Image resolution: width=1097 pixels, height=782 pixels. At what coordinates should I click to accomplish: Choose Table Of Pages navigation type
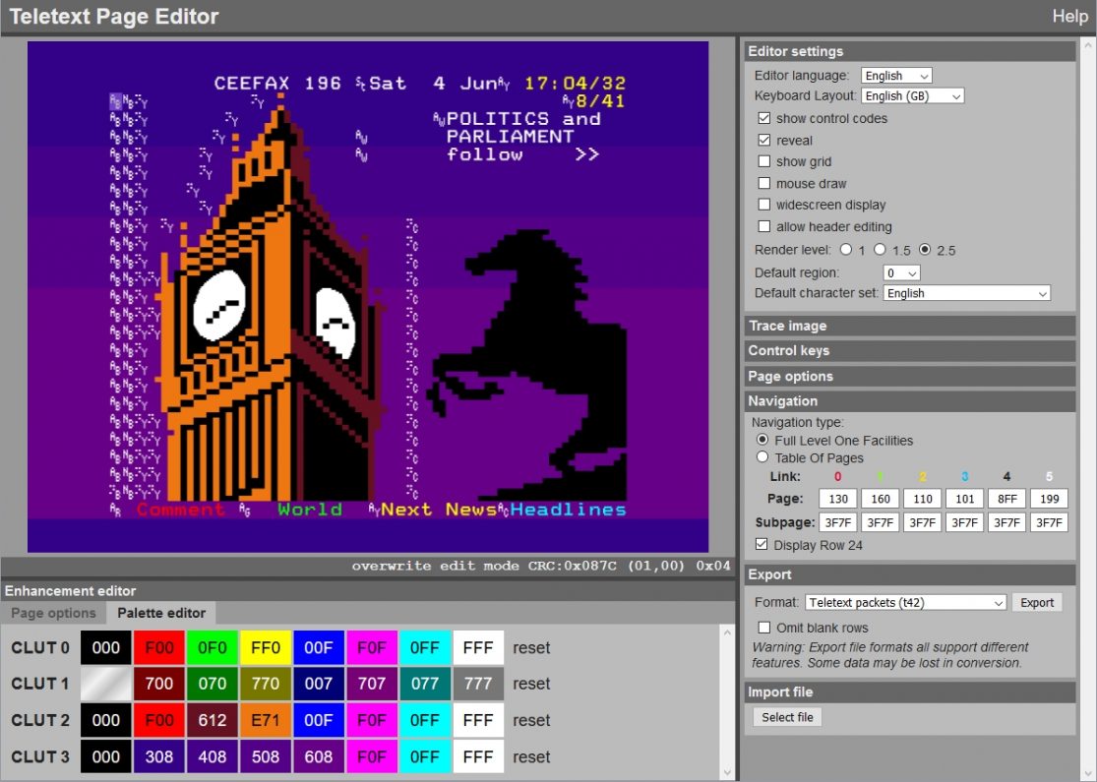point(762,457)
